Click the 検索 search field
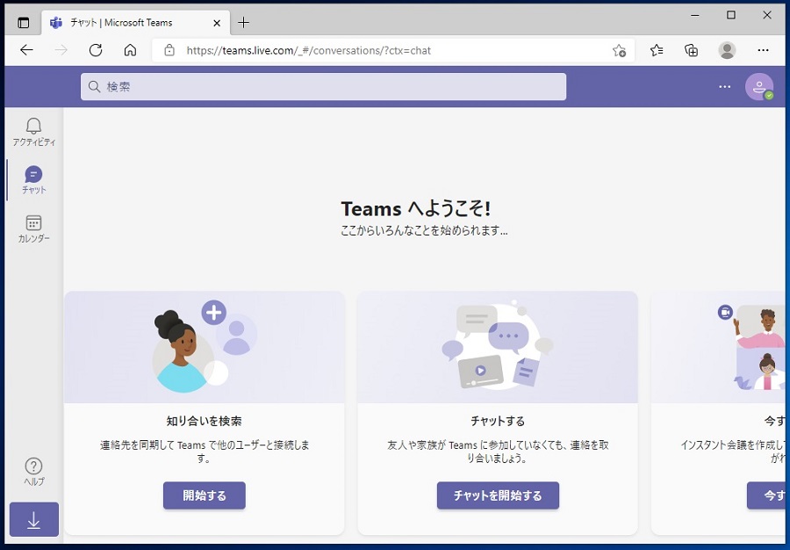The width and height of the screenshot is (790, 550). (323, 87)
